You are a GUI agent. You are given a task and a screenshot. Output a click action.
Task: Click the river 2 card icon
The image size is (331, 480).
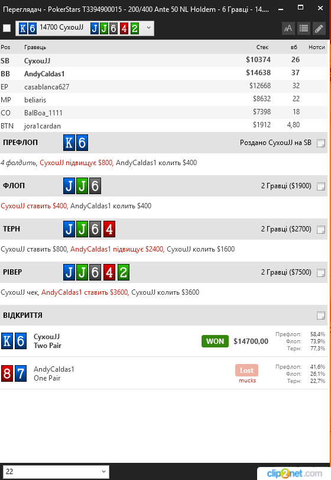(x=124, y=272)
